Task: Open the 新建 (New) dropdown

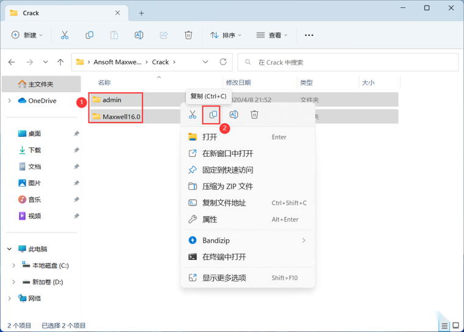Action: click(27, 35)
